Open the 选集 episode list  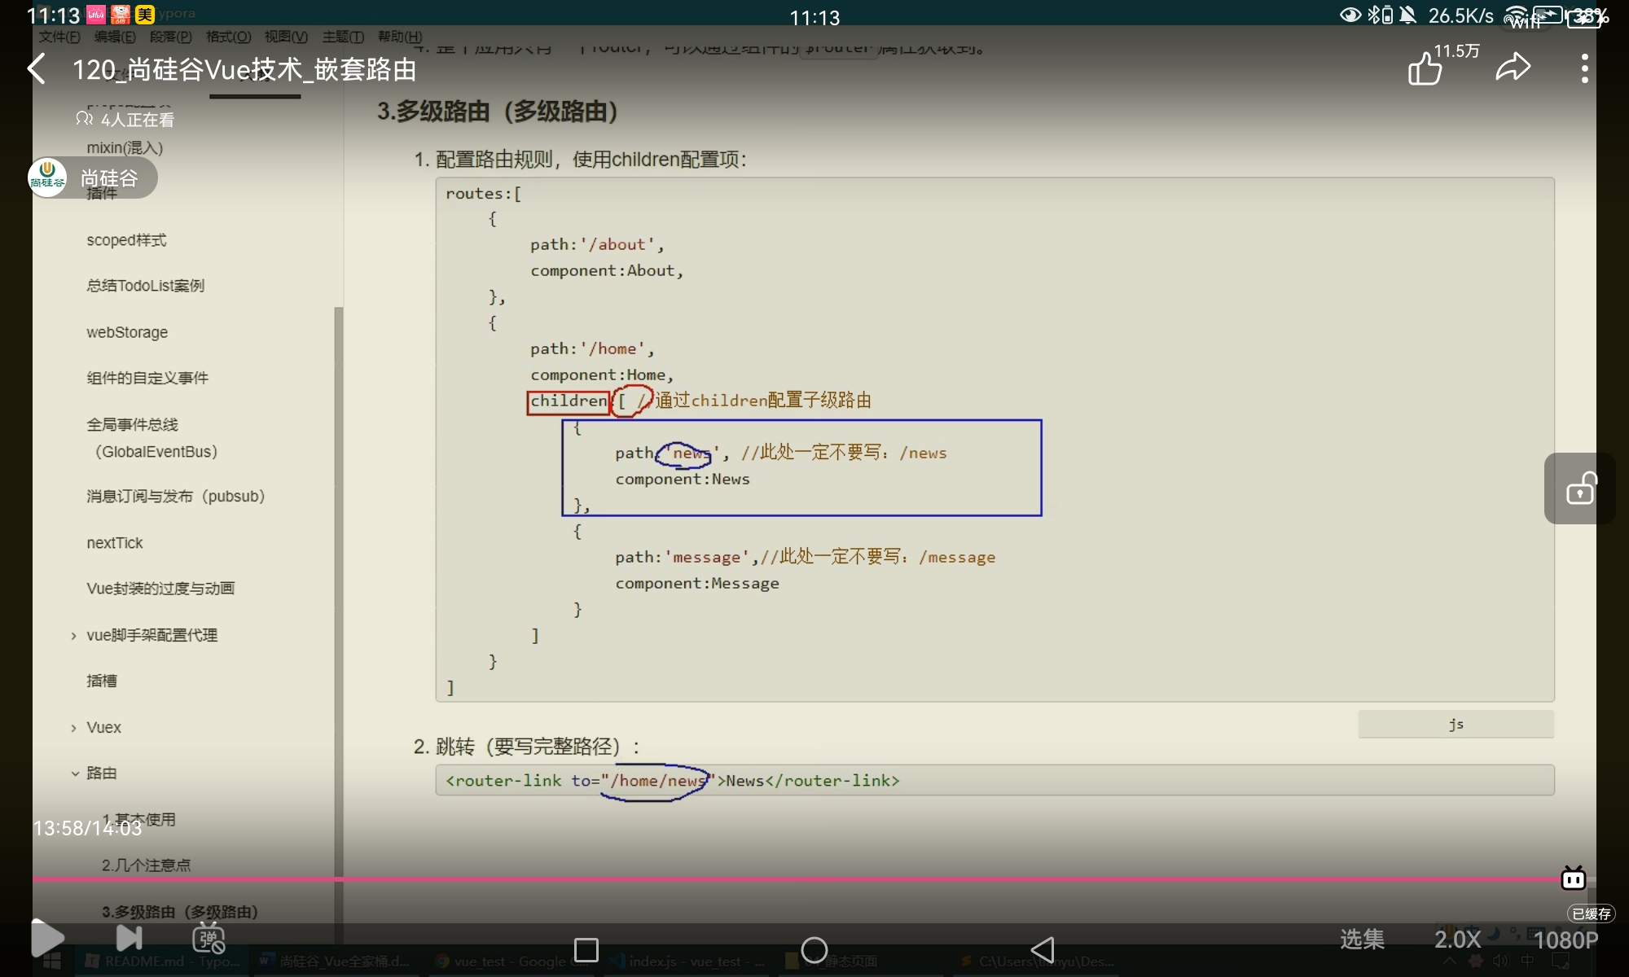[x=1362, y=940]
